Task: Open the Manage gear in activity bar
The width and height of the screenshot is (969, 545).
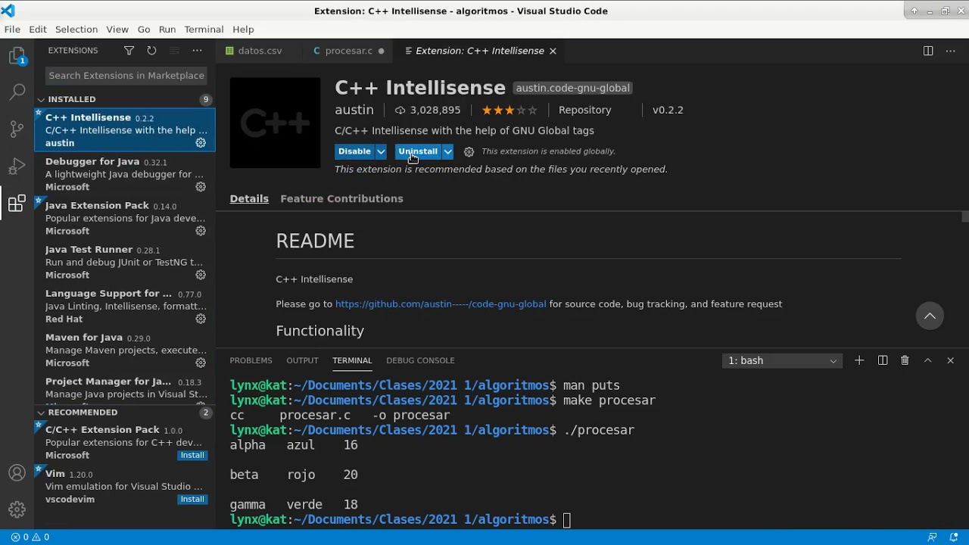Action: coord(17,509)
